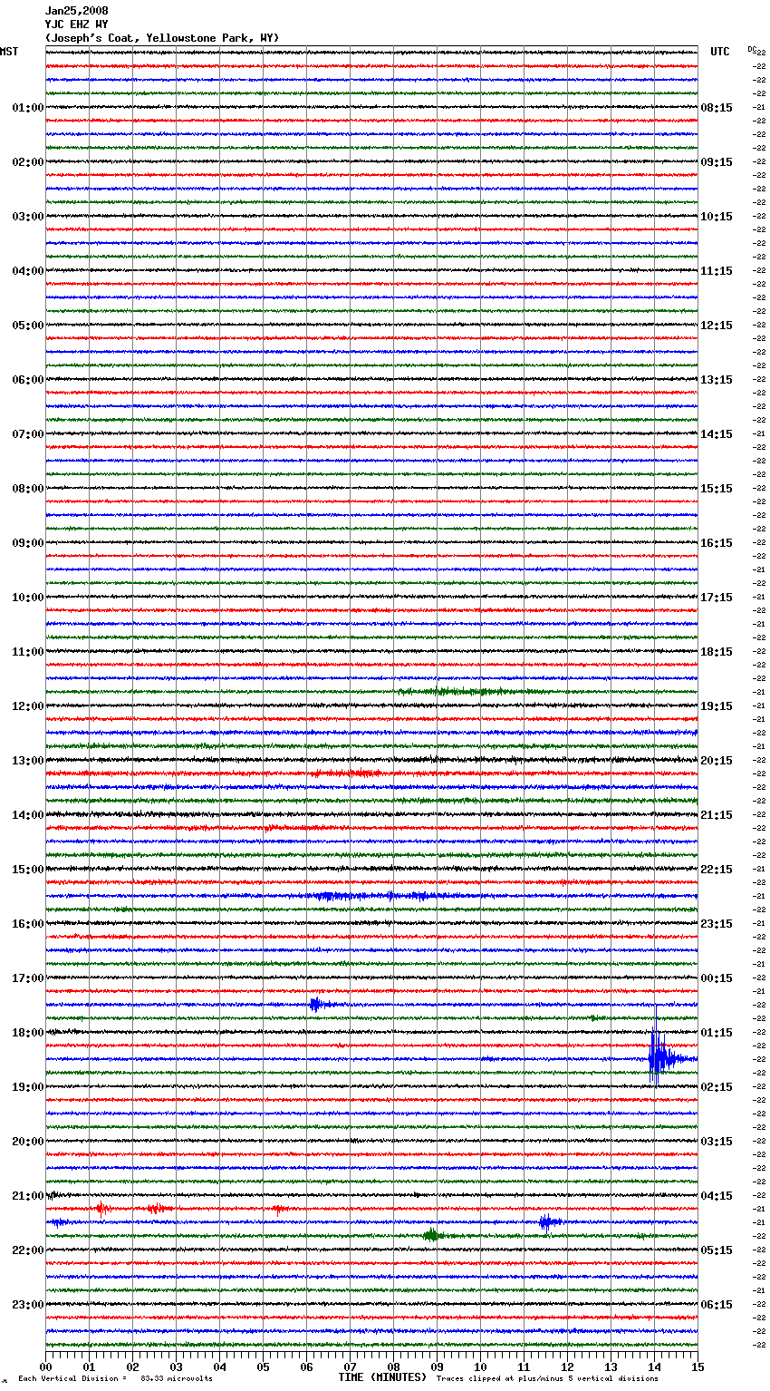The height and width of the screenshot is (1391, 770).
Task: Select the 10:00 MST time label
Action: [x=27, y=598]
